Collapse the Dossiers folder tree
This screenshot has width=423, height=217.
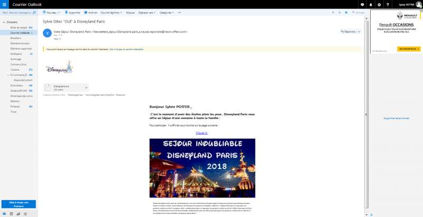[3, 22]
